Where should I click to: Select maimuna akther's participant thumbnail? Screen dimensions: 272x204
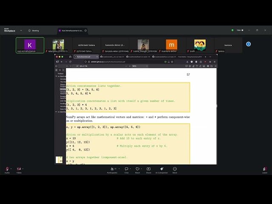(x=172, y=45)
